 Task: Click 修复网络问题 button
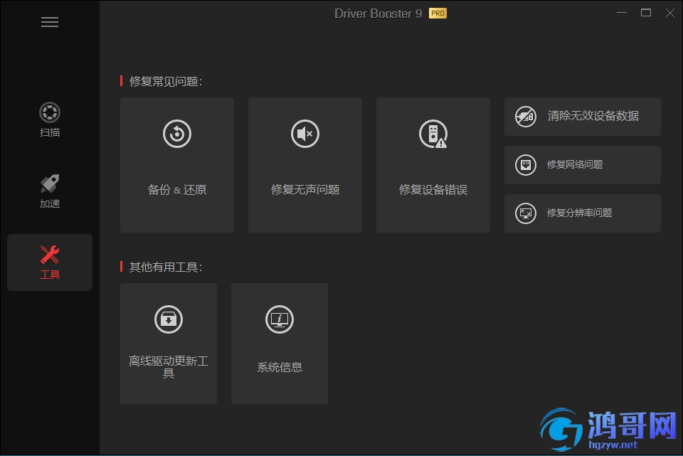point(583,164)
